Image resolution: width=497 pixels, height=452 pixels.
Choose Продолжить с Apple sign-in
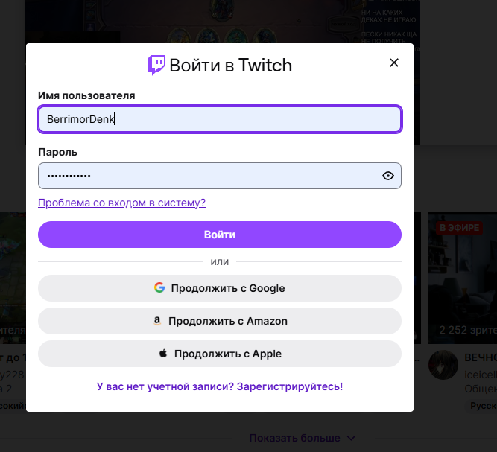(x=220, y=354)
